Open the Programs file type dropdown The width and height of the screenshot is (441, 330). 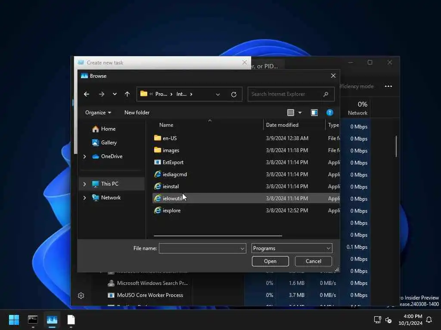pos(292,248)
